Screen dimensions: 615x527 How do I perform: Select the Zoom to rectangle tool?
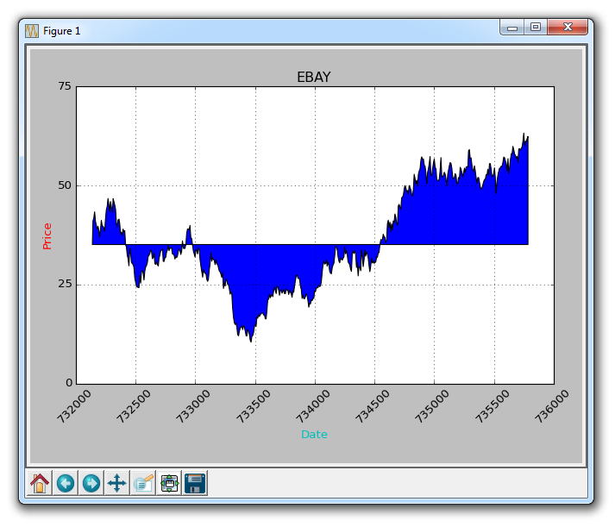pos(143,483)
